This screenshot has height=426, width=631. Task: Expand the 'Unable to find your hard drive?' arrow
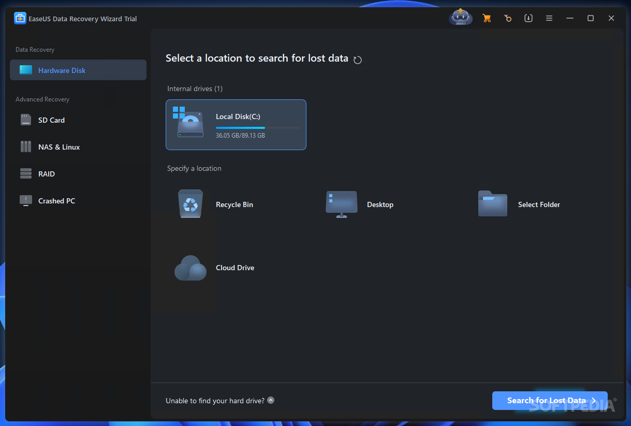pyautogui.click(x=271, y=400)
